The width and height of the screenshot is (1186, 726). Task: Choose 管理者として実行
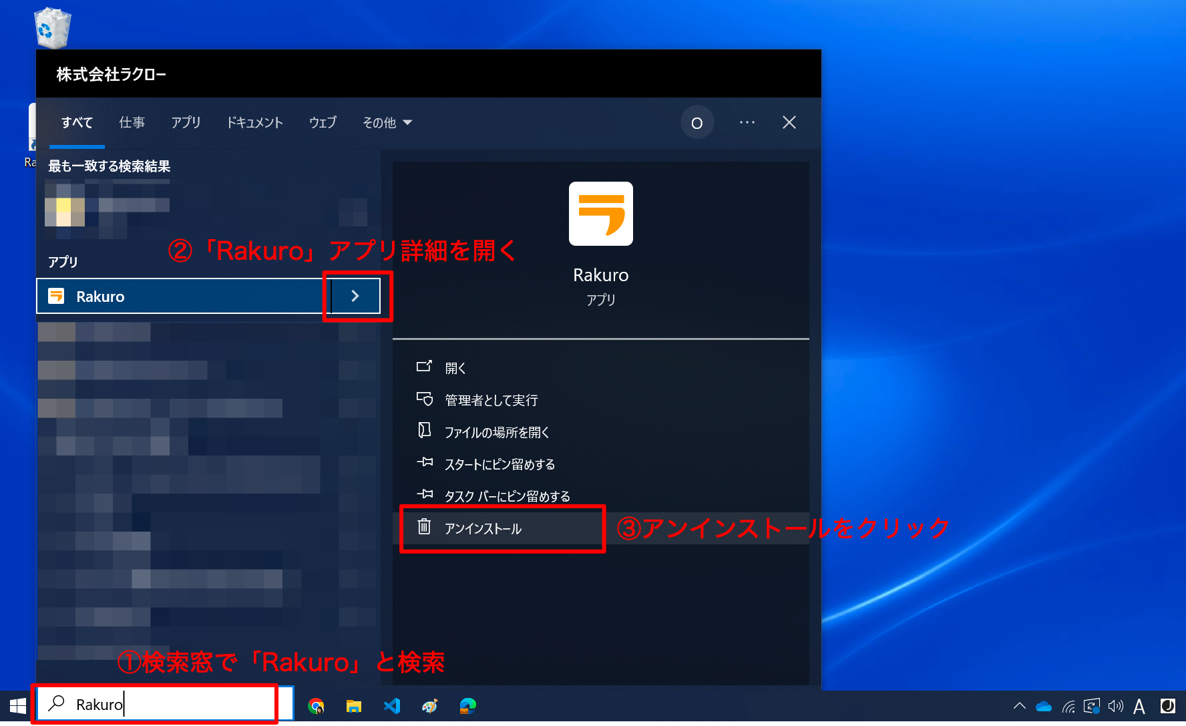point(600,400)
